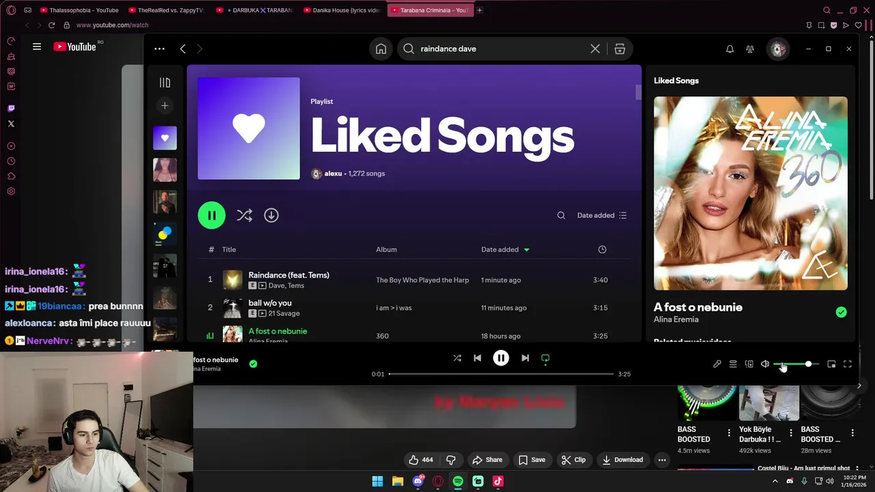Screen dimensions: 875x492
Task: Open artist link '21 Savage'
Action: coord(284,313)
